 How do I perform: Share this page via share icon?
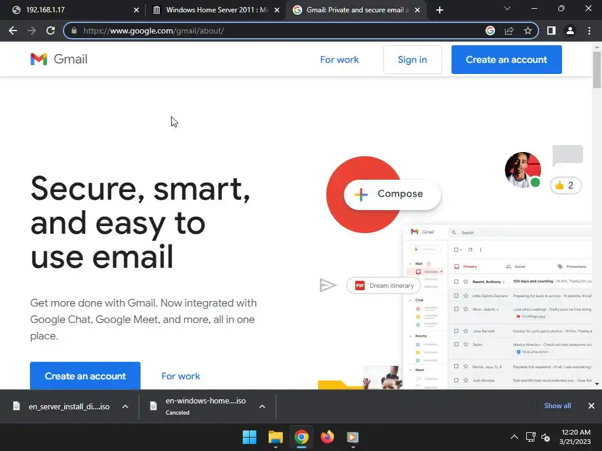[x=509, y=31]
